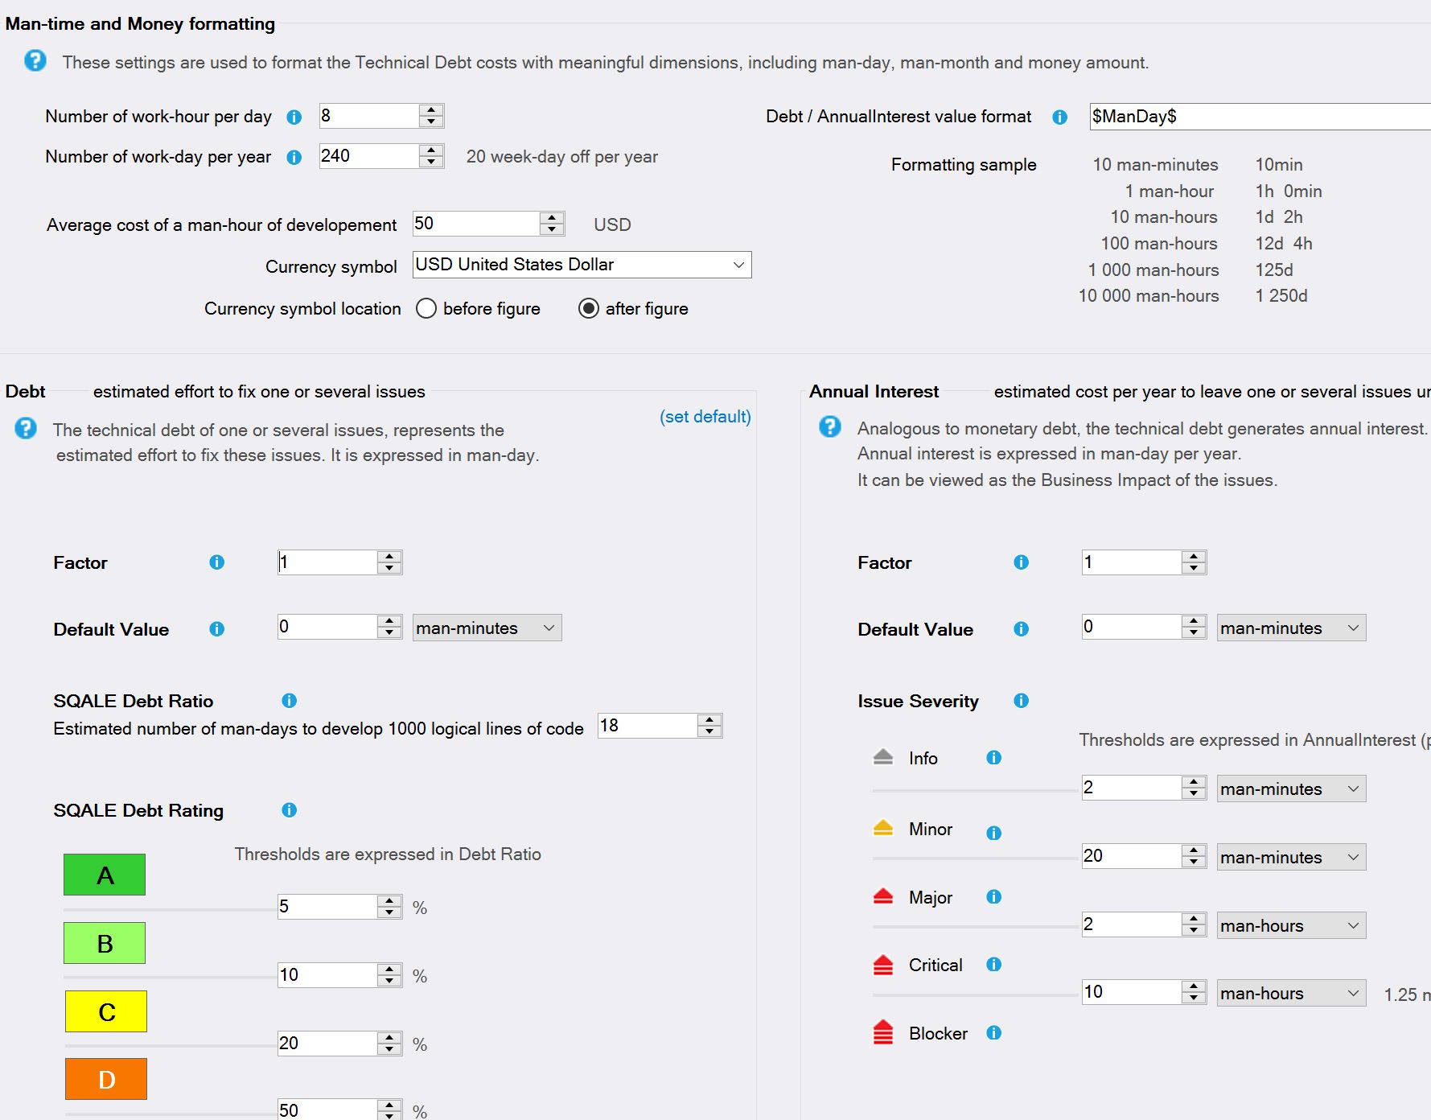Click the '(set default)' link
1431x1120 pixels.
(x=705, y=417)
